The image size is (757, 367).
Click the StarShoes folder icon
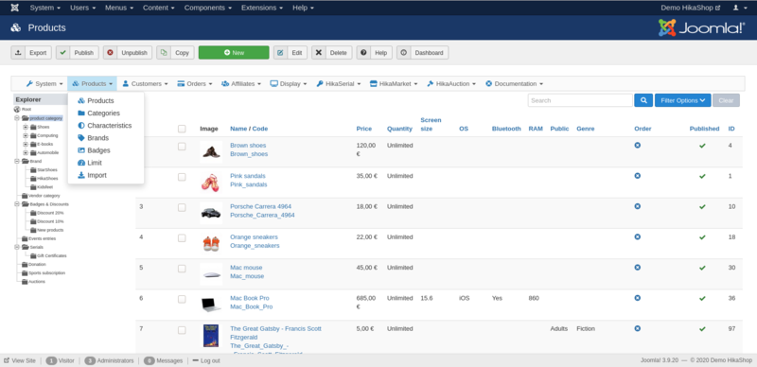(33, 170)
